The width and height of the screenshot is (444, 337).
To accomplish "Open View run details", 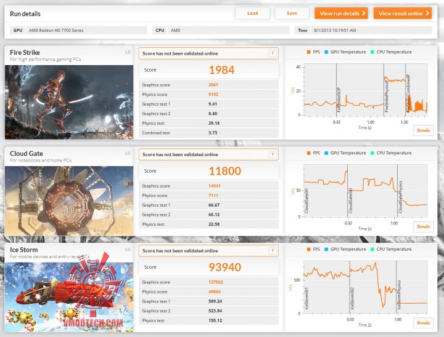I will click(341, 14).
